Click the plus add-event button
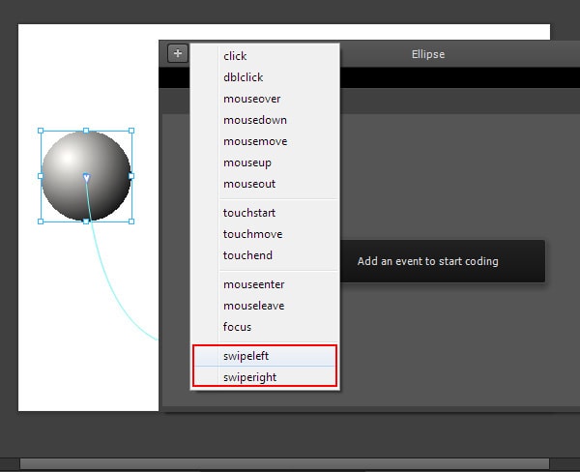580x472 pixels. click(x=178, y=53)
